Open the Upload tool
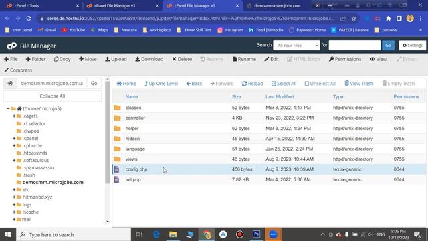 pyautogui.click(x=116, y=59)
